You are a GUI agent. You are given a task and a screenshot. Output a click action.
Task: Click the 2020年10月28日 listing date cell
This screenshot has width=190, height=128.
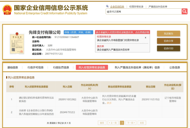(67, 99)
